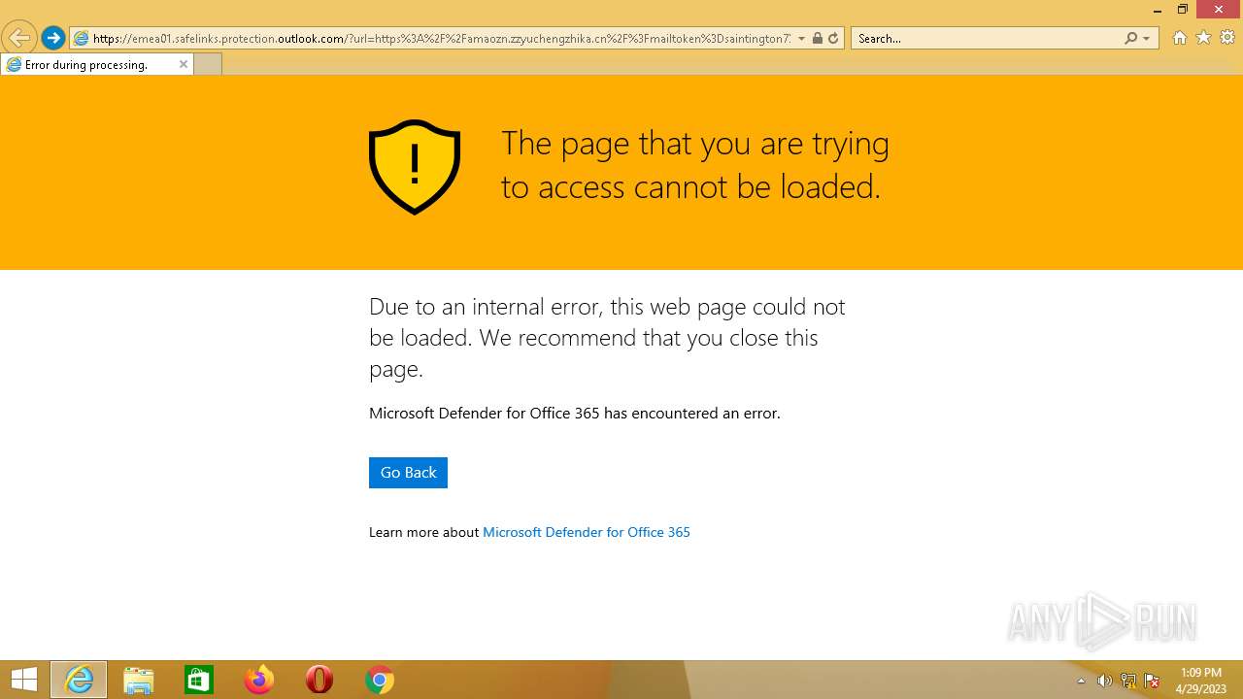
Task: Open the search provider dropdown arrow
Action: [1147, 39]
